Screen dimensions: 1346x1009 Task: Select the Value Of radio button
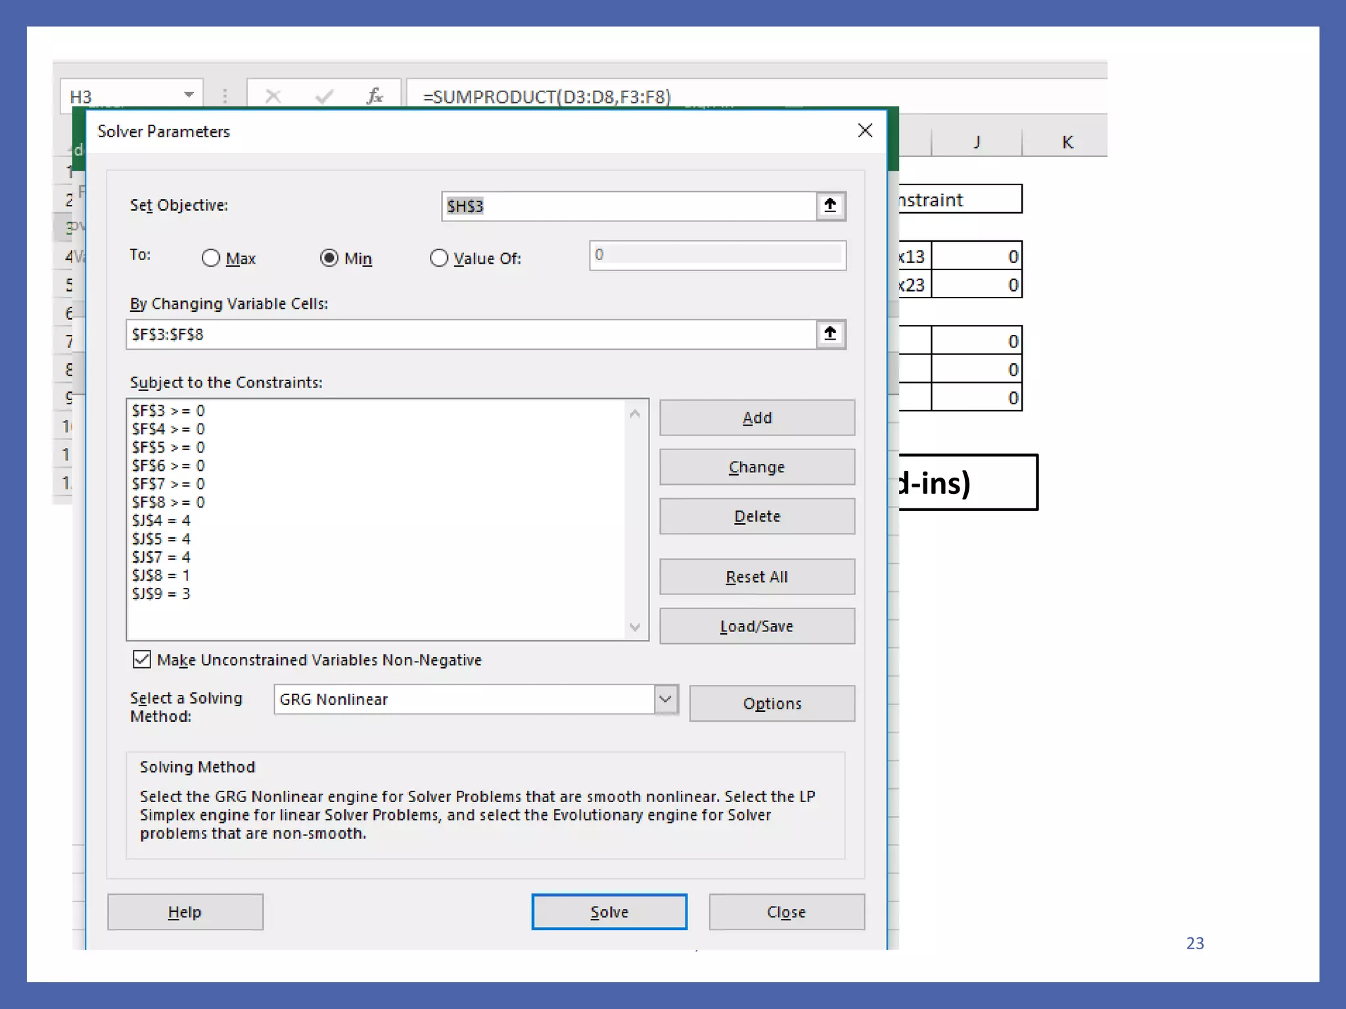(x=438, y=258)
